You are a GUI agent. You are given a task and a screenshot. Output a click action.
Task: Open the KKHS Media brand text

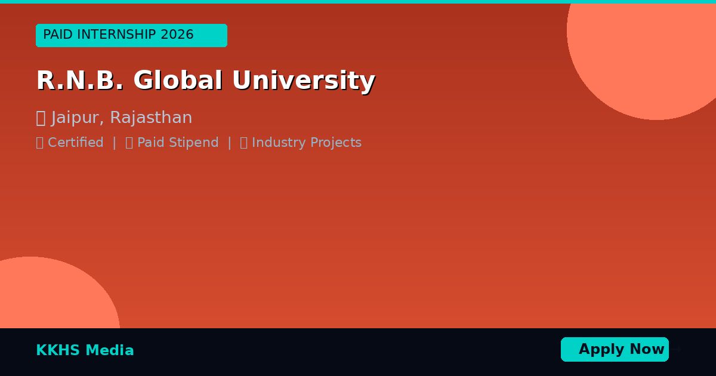click(x=85, y=350)
